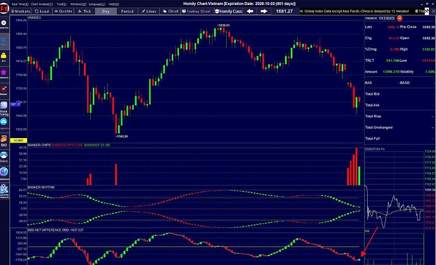The width and height of the screenshot is (436, 265).
Task: Click the purple star Features sidebar icon
Action: point(4,73)
